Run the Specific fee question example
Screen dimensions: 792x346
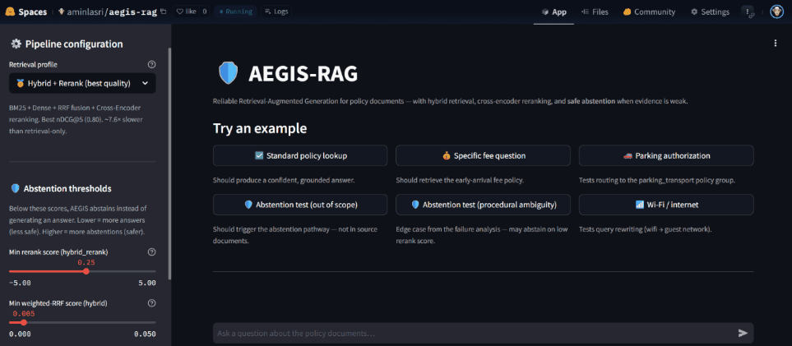click(x=483, y=155)
